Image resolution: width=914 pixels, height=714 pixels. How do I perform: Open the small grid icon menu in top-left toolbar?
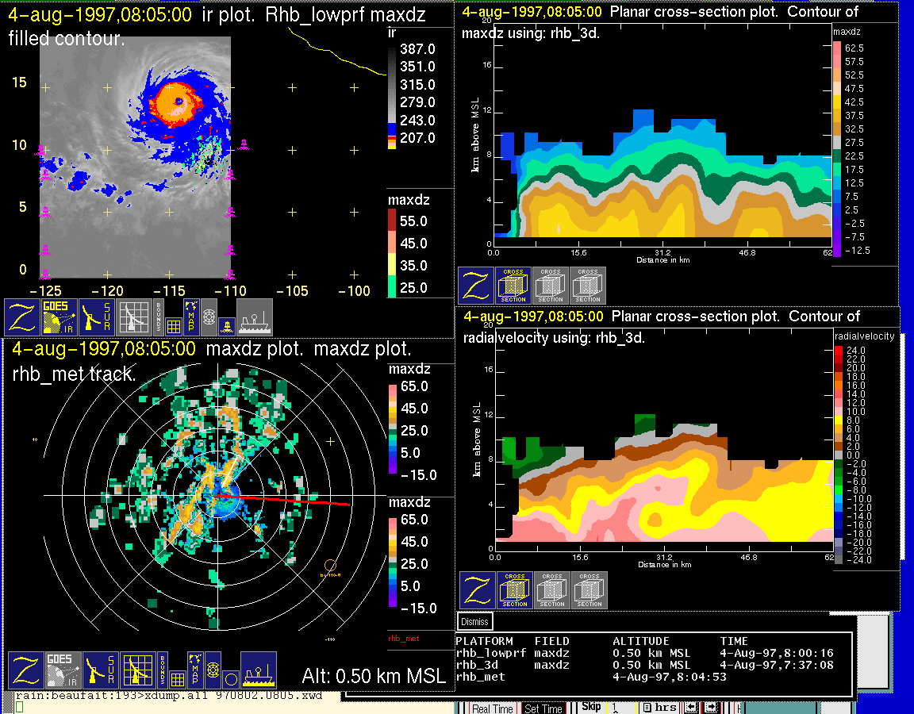pos(175,324)
